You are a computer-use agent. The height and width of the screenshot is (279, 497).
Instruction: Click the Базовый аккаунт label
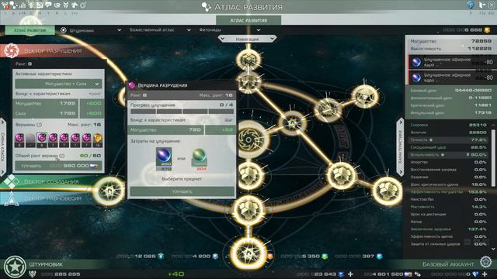pos(448,264)
